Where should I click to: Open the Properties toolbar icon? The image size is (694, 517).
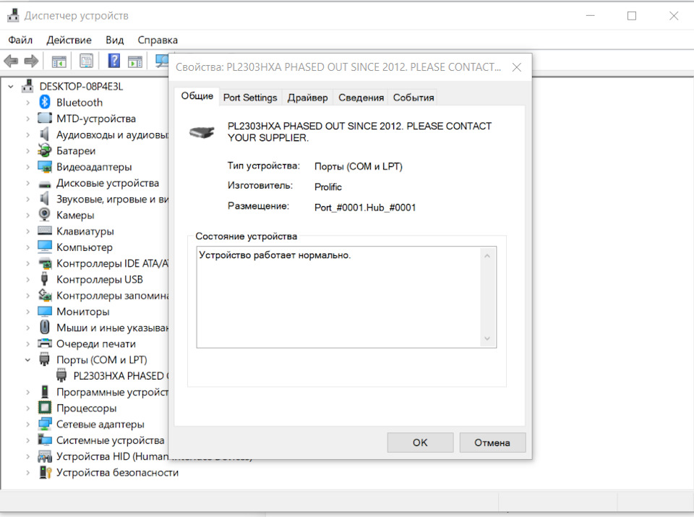click(86, 61)
